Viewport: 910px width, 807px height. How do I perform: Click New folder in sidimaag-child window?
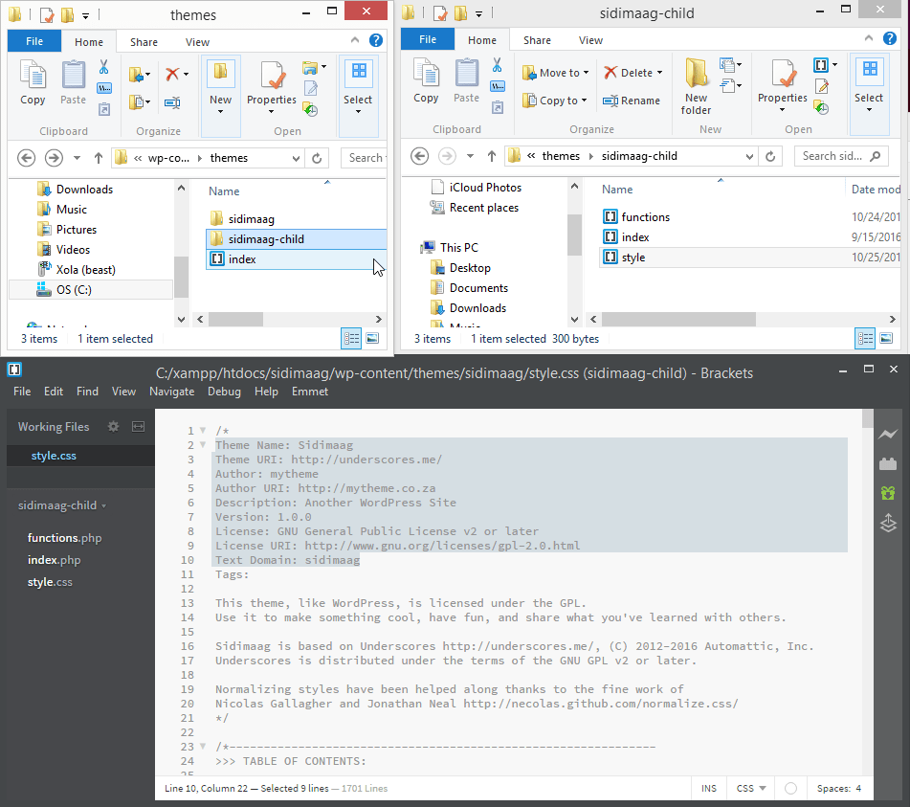pyautogui.click(x=696, y=86)
